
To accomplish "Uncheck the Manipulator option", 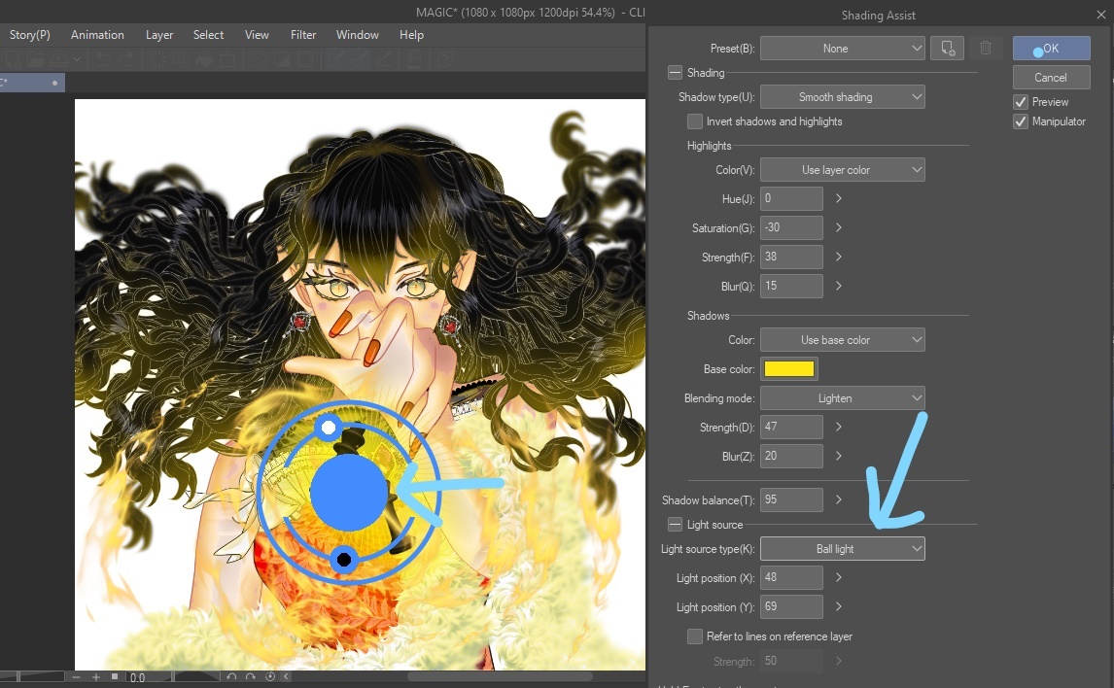I will point(1020,121).
